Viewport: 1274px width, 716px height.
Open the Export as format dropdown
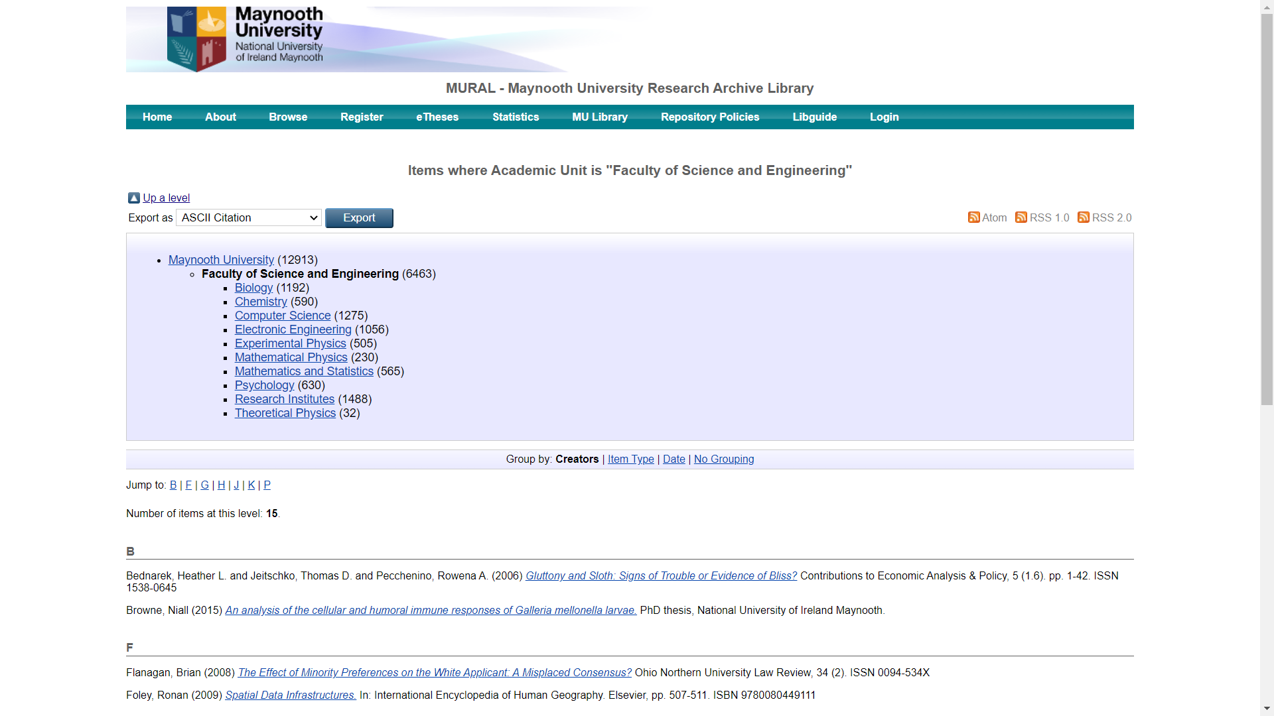249,218
